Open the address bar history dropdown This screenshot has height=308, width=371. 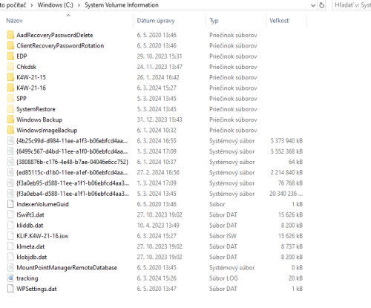click(313, 5)
